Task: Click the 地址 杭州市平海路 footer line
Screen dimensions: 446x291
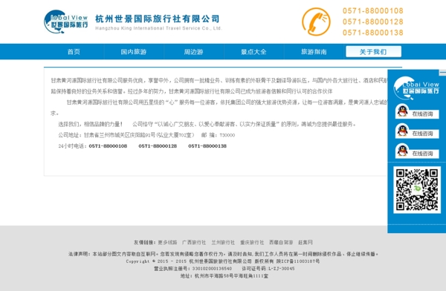Action: (224, 276)
